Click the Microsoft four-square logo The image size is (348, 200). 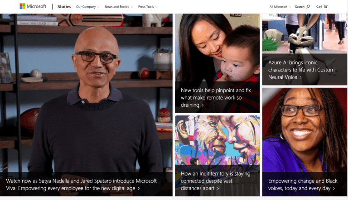22,6
